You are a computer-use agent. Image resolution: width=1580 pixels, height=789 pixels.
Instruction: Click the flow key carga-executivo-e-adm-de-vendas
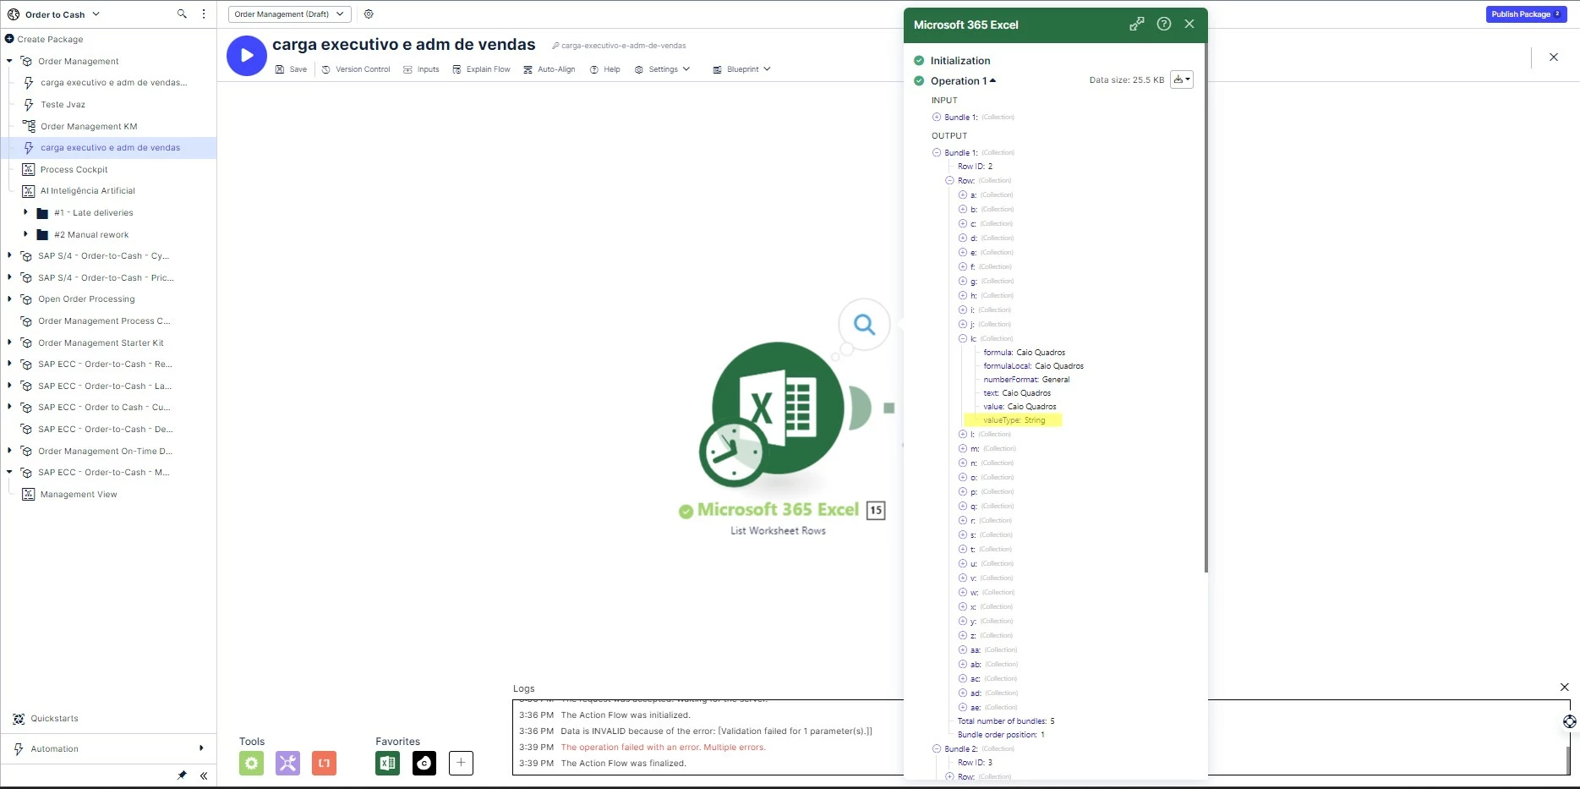coord(624,46)
